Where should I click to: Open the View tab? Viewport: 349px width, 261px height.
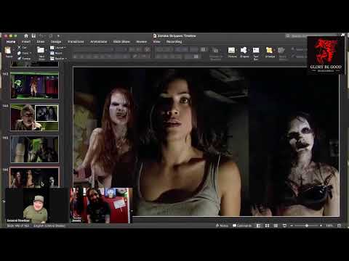click(x=156, y=42)
